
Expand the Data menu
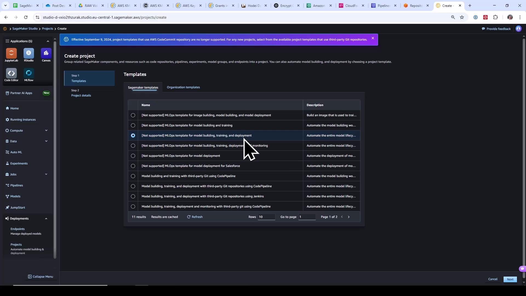(46, 141)
